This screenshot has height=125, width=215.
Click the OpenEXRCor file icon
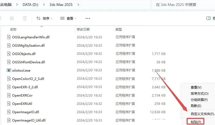click(x=9, y=95)
